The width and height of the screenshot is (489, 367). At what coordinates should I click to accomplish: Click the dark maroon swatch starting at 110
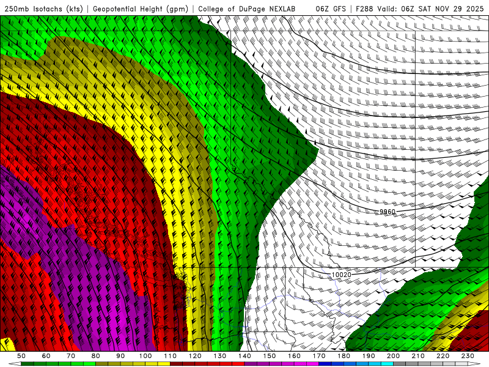(176, 363)
